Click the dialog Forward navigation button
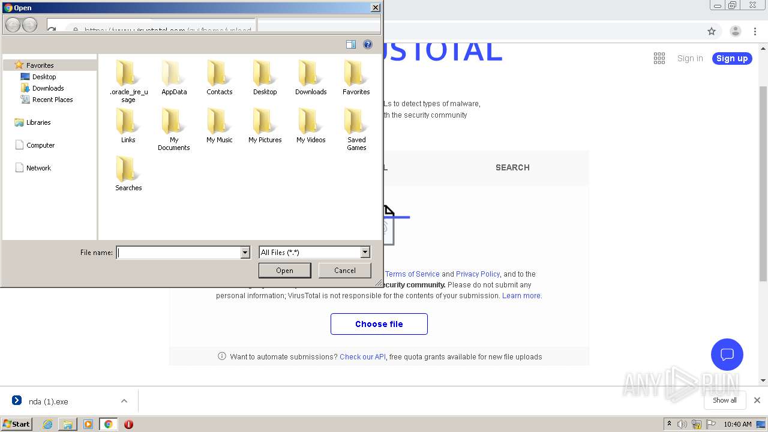The image size is (768, 432). pyautogui.click(x=29, y=25)
